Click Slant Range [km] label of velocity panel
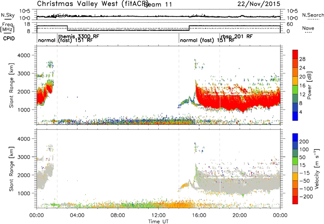 tap(11, 169)
